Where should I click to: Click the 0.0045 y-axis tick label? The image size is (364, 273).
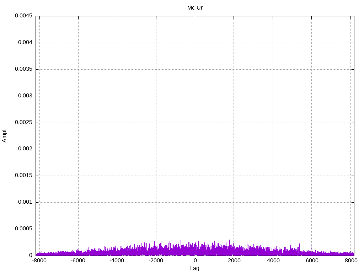(x=23, y=16)
